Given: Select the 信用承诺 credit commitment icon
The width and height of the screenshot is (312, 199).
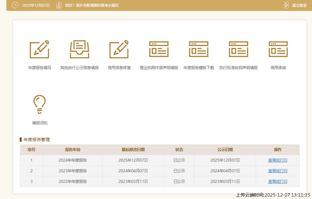Looking at the screenshot, I should click(x=278, y=49).
